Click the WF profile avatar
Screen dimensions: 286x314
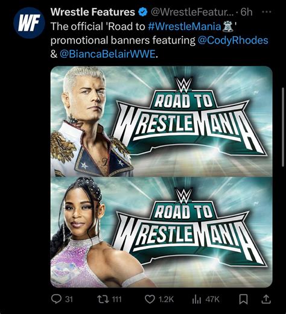pyautogui.click(x=29, y=23)
